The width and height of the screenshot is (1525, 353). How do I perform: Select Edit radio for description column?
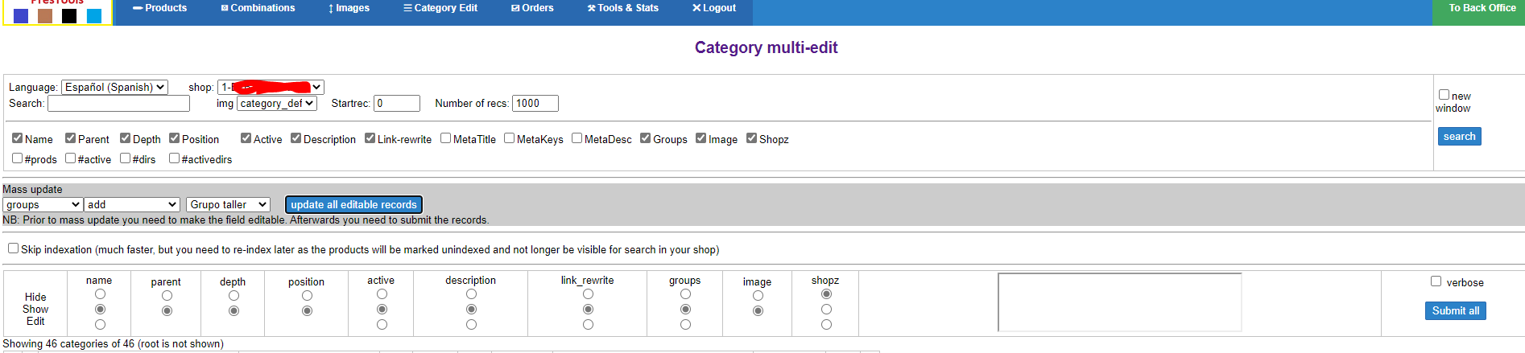tap(471, 325)
